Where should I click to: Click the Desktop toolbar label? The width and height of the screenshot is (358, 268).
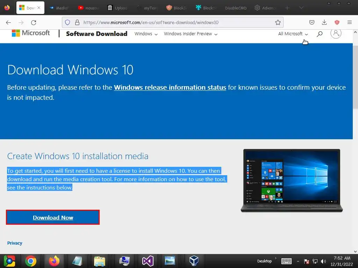coord(264,261)
